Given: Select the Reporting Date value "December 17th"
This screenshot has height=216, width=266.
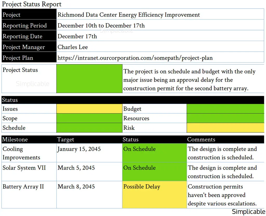Looking at the screenshot, I should pos(77,36).
